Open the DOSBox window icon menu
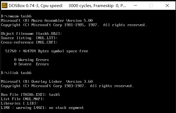This screenshot has height=113, width=176. coord(5,5)
